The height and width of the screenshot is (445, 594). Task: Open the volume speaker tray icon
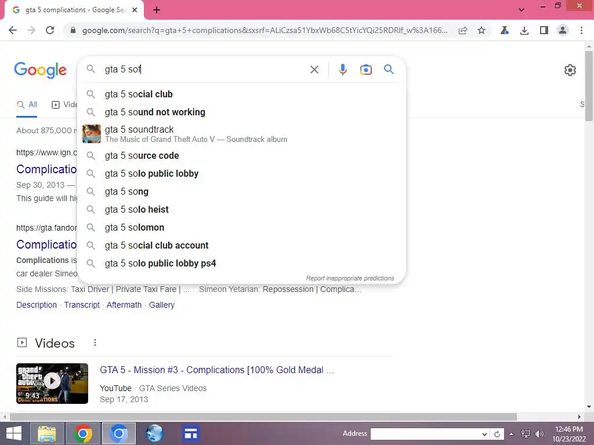[x=539, y=434]
